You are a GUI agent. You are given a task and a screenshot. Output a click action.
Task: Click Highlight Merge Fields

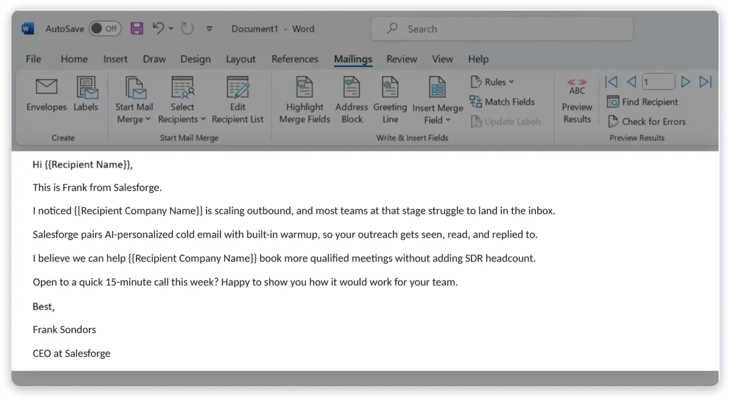(x=305, y=100)
